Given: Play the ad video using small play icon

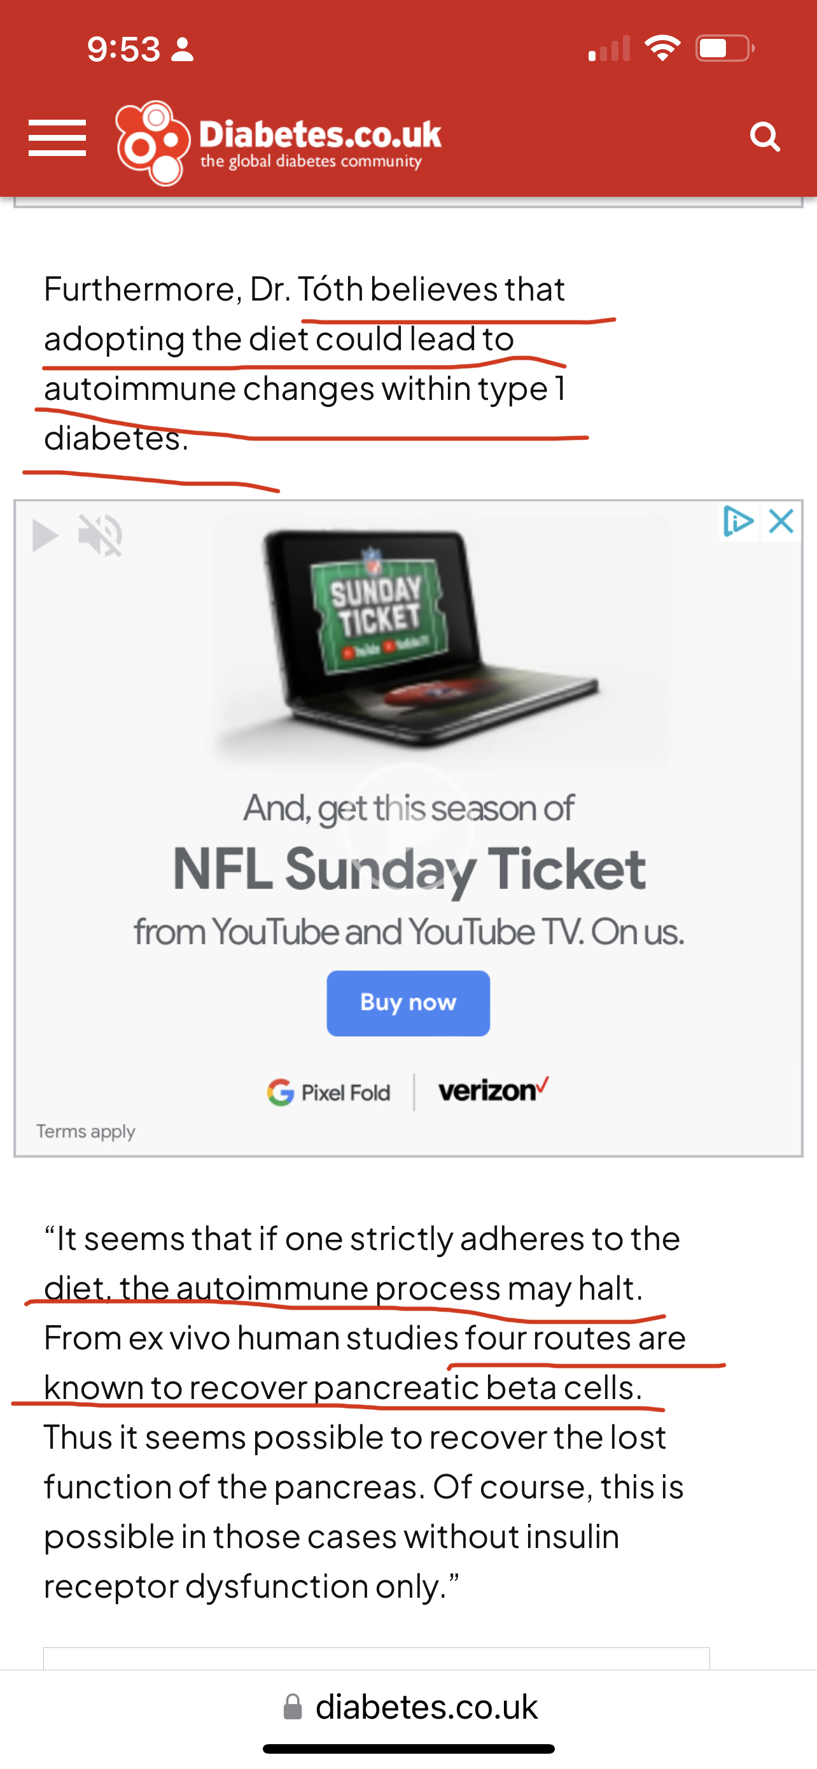Looking at the screenshot, I should 45,536.
